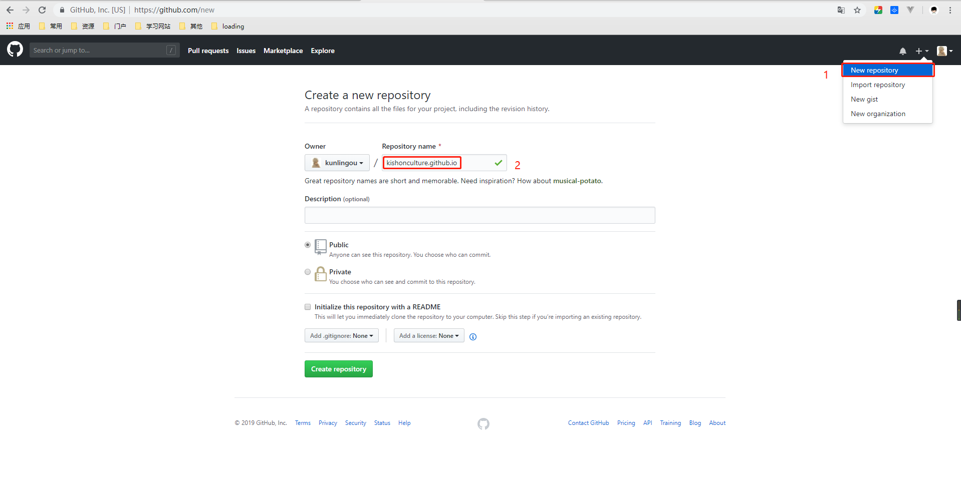Open the Status footer link
The width and height of the screenshot is (961, 485).
(x=382, y=423)
